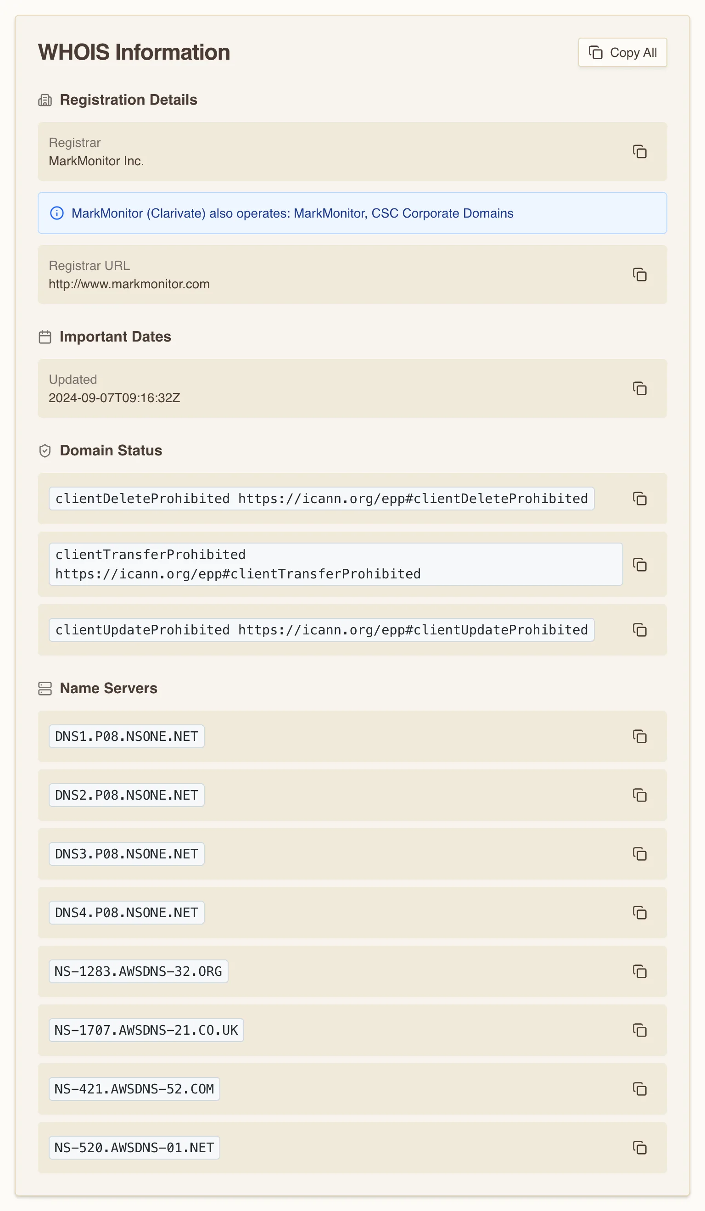The image size is (705, 1211).
Task: Copy name server DNS2.P08.NSONE.NET
Action: pyautogui.click(x=639, y=795)
